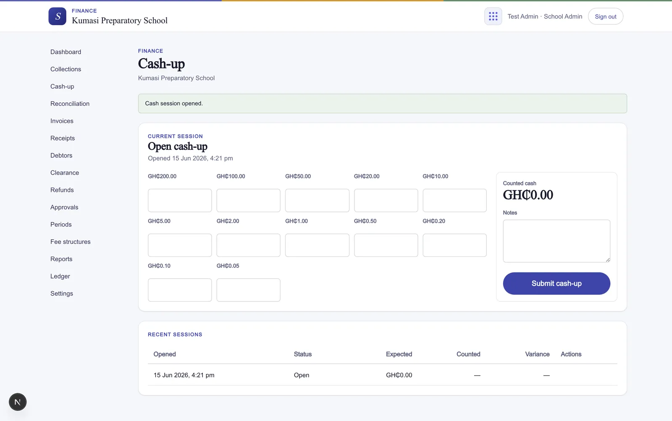Click the Status column header
Image resolution: width=672 pixels, height=421 pixels.
303,354
